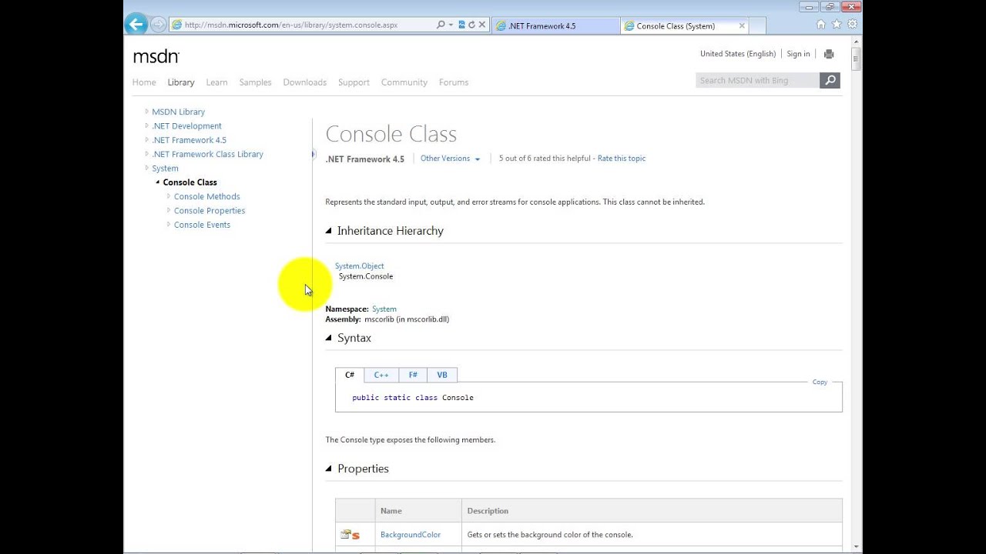
Task: Open the Downloads menu item
Action: pos(305,82)
